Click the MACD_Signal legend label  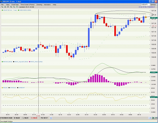[x=21, y=62]
